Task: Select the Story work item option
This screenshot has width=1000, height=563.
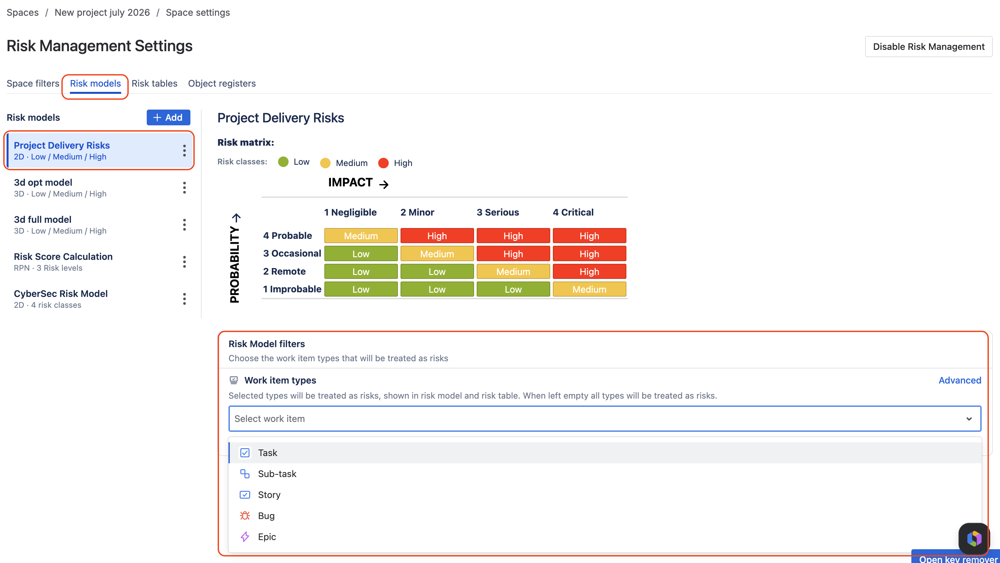Action: click(605, 495)
